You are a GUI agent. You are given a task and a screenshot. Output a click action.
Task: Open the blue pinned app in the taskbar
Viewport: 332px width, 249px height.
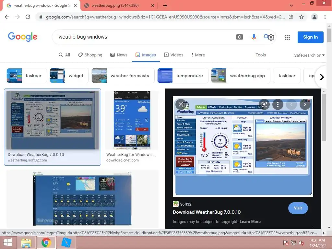[66, 243]
